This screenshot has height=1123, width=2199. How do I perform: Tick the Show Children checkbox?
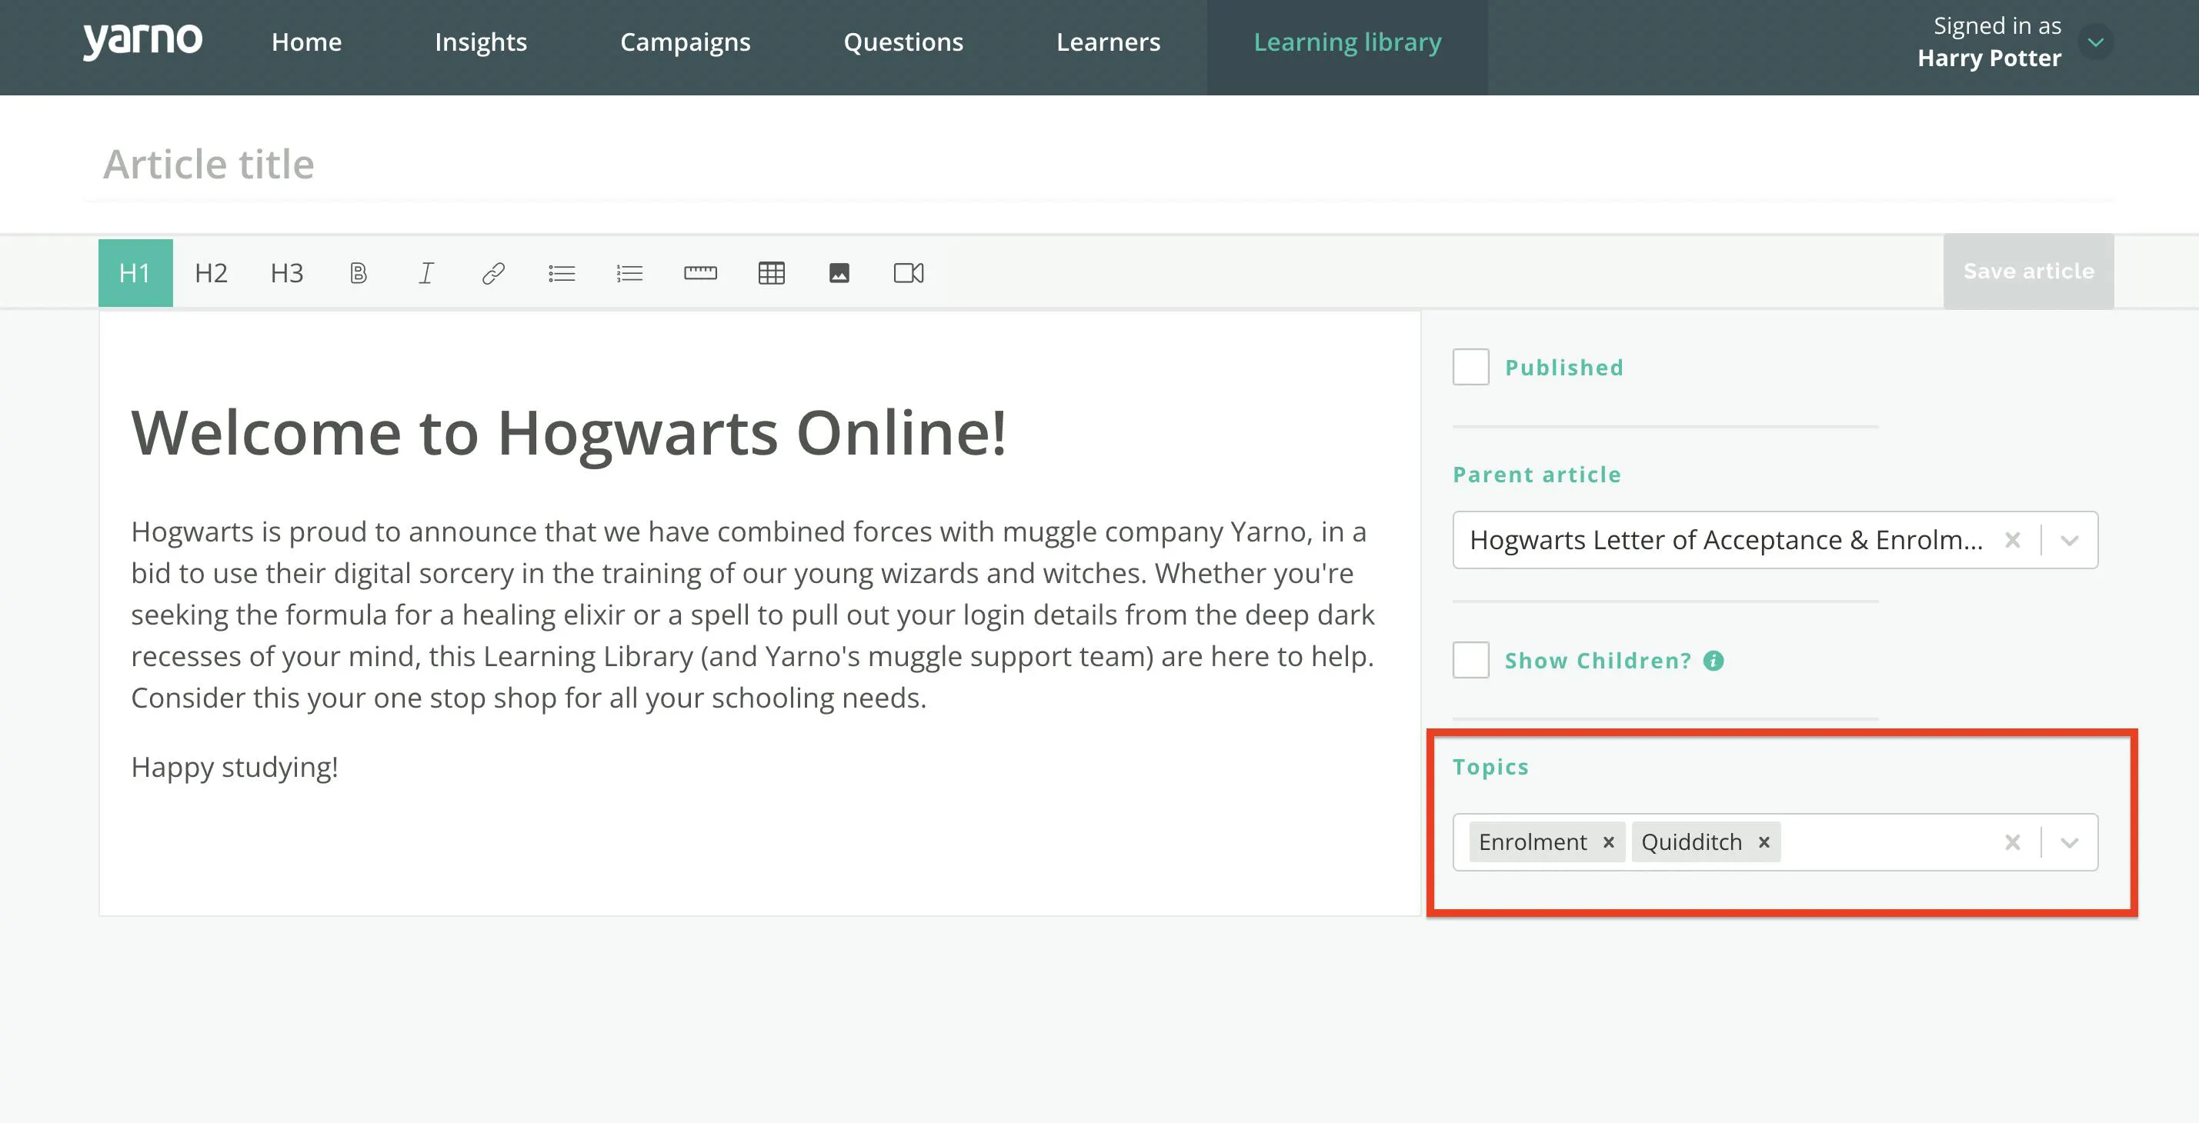[1471, 660]
